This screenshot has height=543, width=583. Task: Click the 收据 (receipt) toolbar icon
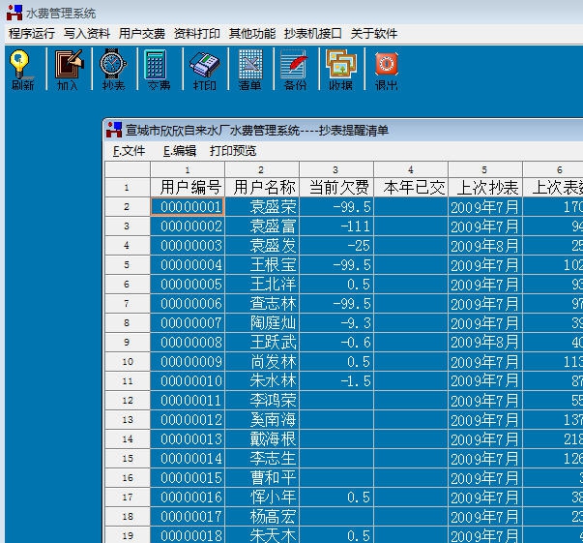pyautogui.click(x=340, y=69)
